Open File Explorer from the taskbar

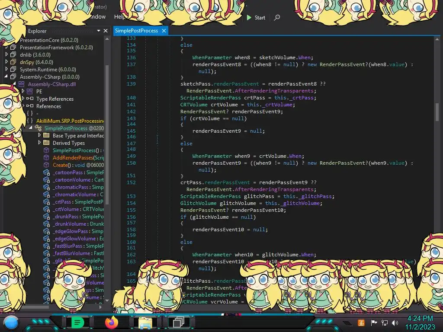click(x=145, y=322)
